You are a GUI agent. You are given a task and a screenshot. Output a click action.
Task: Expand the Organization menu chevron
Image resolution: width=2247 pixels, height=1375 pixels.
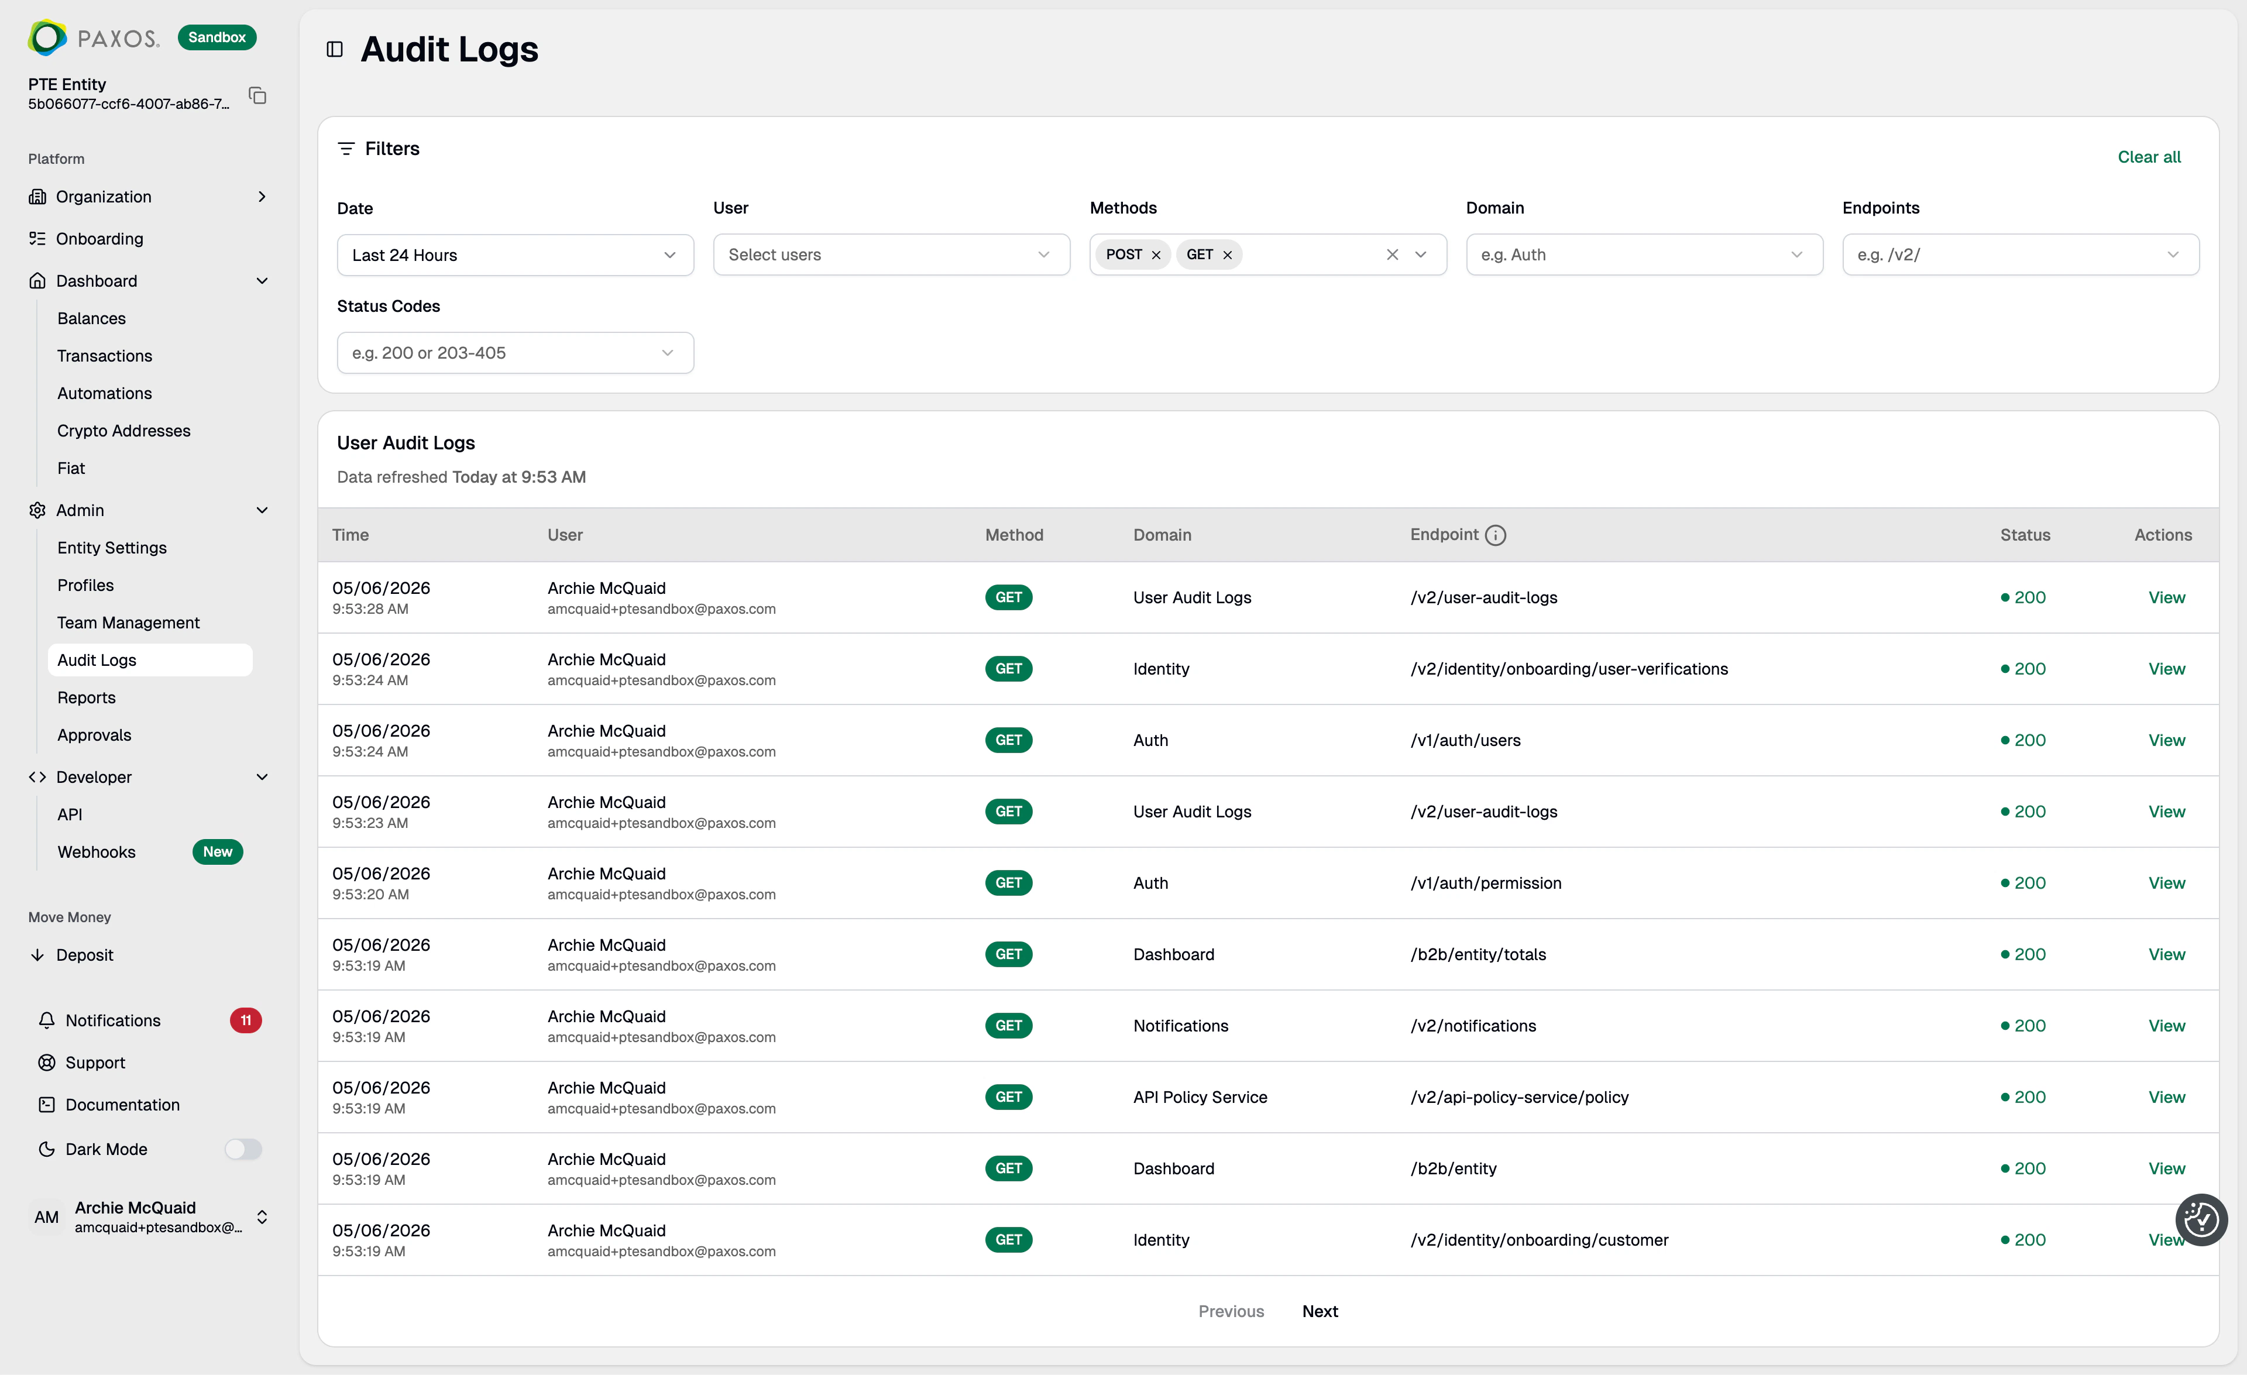coord(263,197)
